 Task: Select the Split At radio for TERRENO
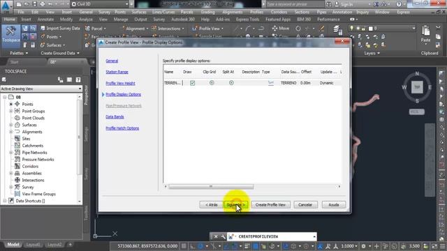click(231, 83)
